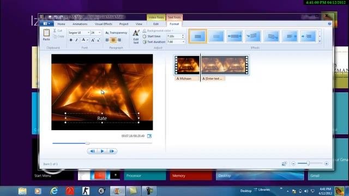This screenshot has height=196, width=349.
Task: Select the stretch-in text effect with two arrows
Action: 234,36
